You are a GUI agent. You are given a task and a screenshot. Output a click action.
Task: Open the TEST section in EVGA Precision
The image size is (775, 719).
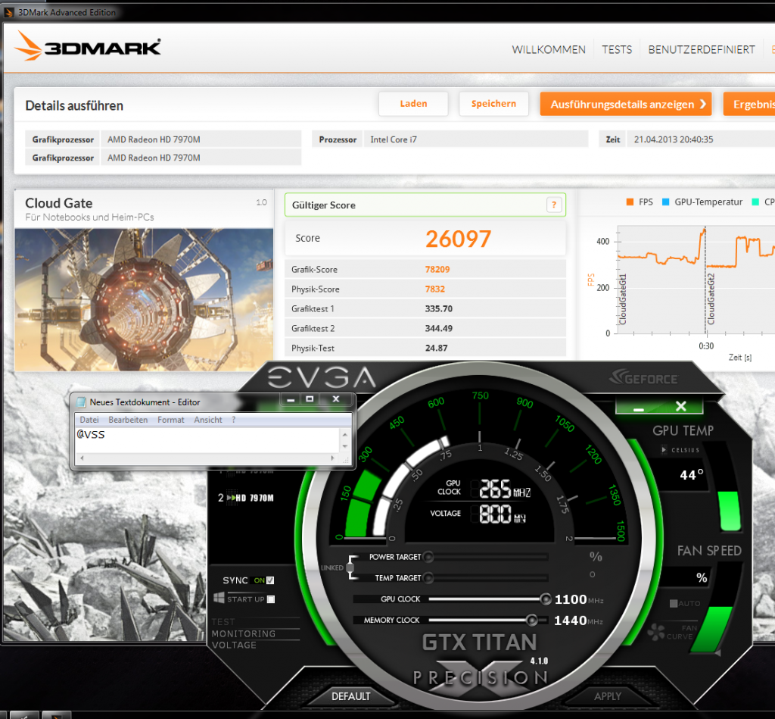coord(223,621)
